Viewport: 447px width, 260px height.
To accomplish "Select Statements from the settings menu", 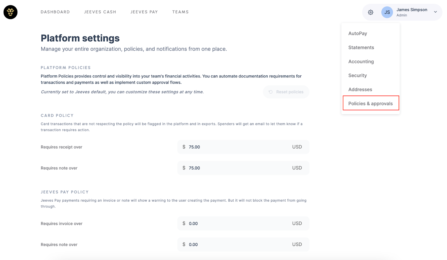I will point(361,47).
